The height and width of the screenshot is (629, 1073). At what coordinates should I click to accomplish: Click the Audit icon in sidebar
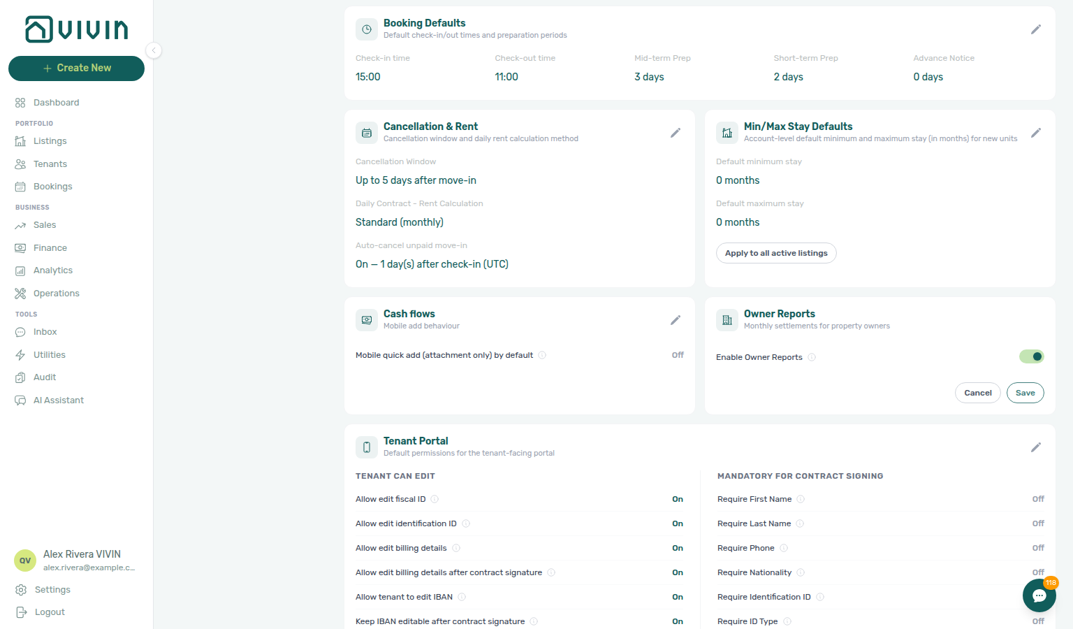click(20, 377)
